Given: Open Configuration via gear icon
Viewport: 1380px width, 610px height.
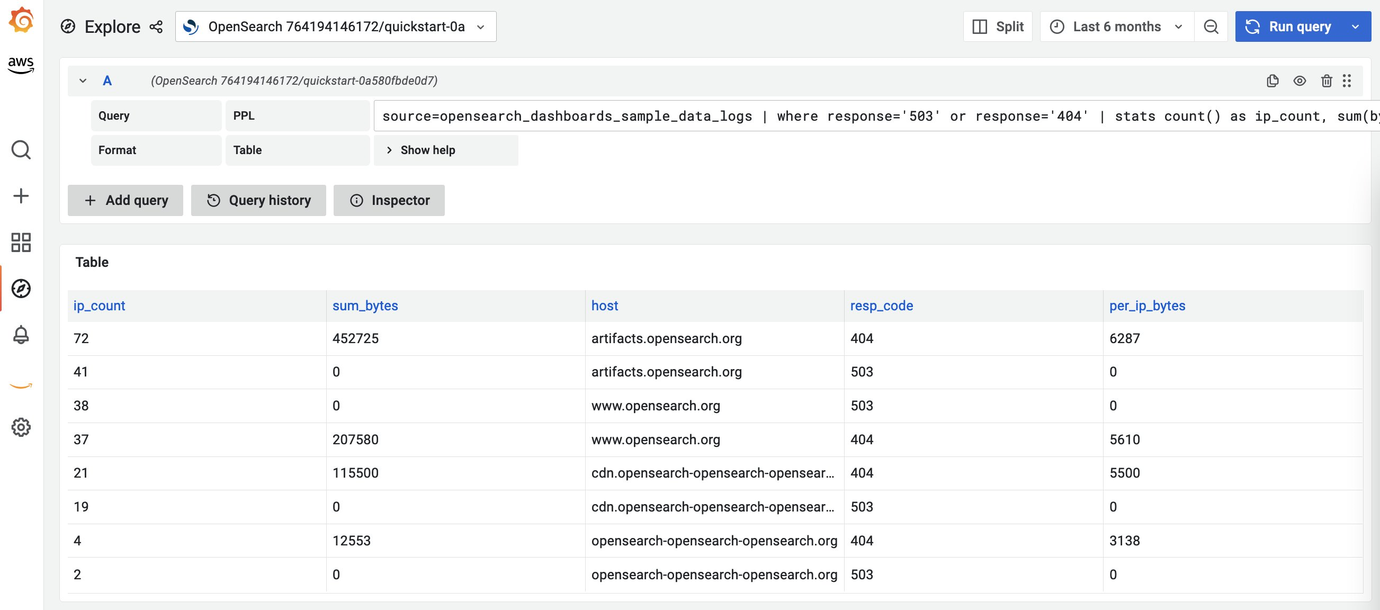Looking at the screenshot, I should click(21, 427).
